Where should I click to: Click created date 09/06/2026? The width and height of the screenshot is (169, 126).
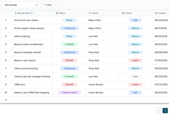[161, 69]
